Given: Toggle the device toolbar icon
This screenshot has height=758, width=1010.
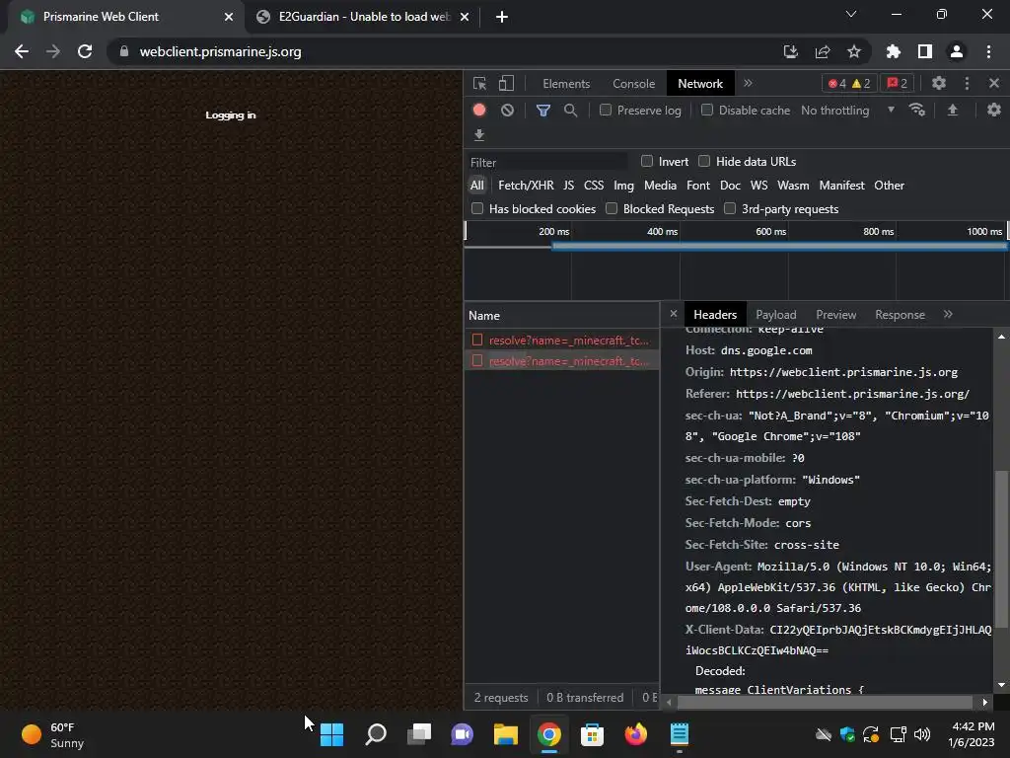Looking at the screenshot, I should (506, 83).
